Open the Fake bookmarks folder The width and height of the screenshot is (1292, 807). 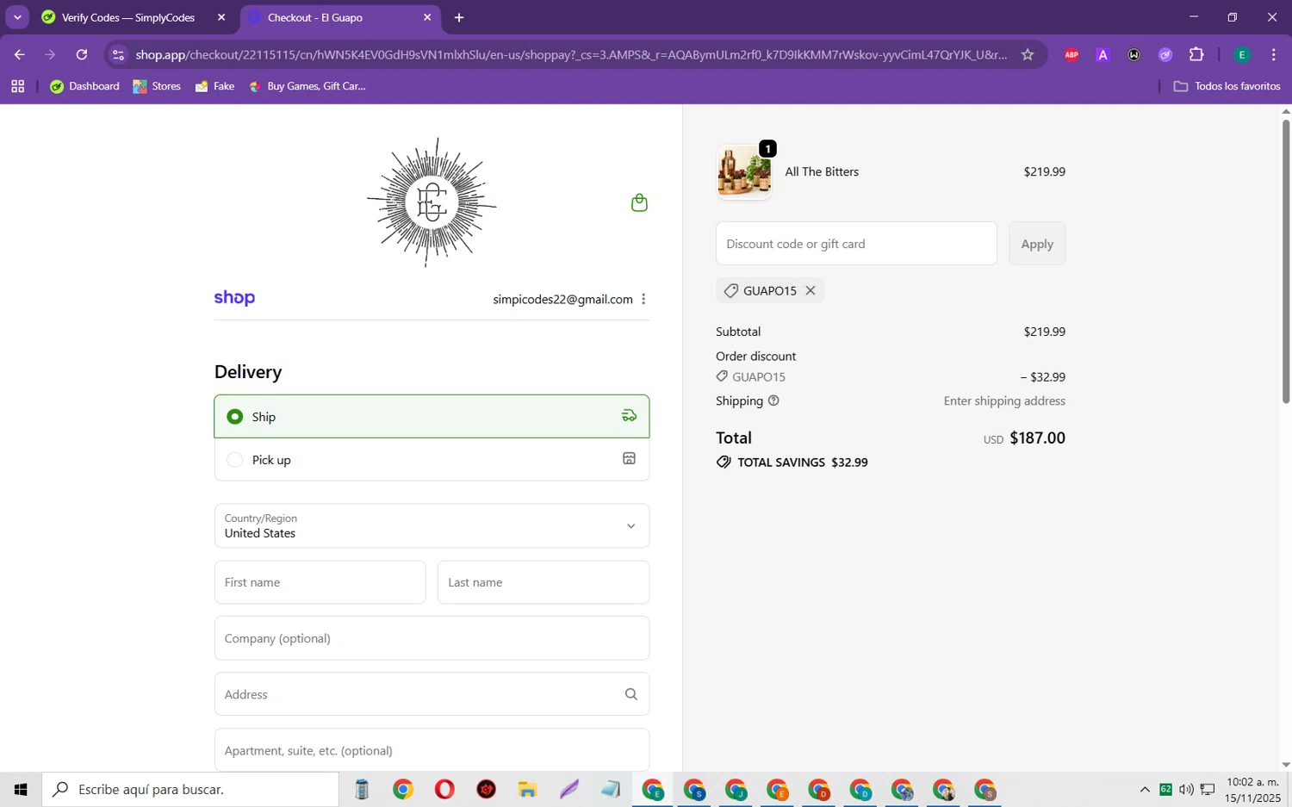pyautogui.click(x=215, y=86)
